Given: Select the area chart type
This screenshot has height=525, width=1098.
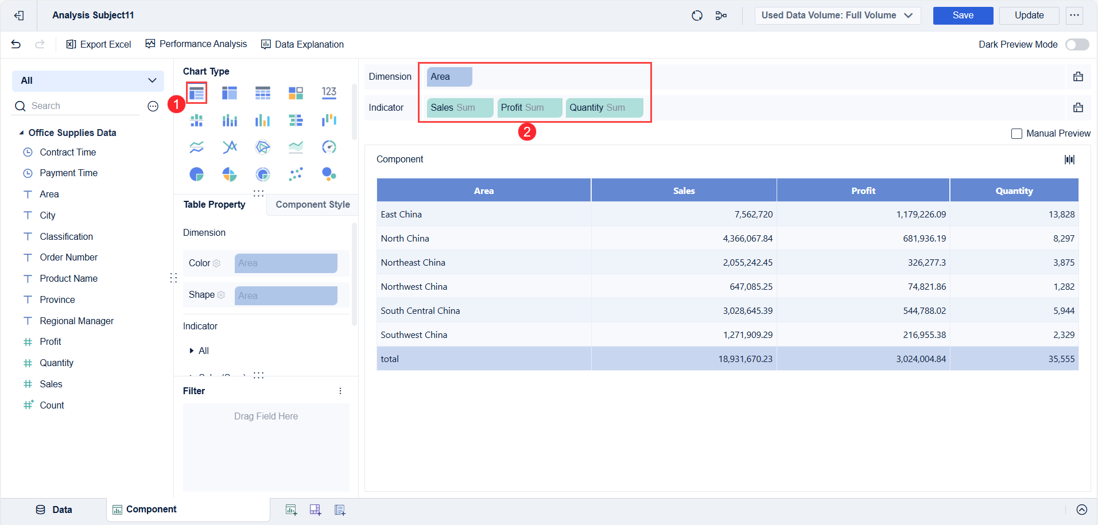Looking at the screenshot, I should coord(296,147).
